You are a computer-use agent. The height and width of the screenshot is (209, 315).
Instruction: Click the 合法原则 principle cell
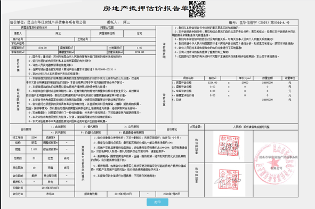[x=58, y=127]
